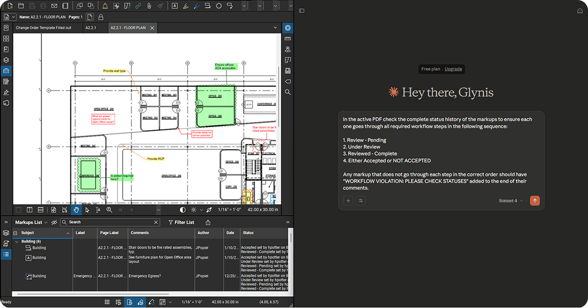Click the plus attach button in Claude prompt
The height and width of the screenshot is (308, 588).
click(x=348, y=201)
